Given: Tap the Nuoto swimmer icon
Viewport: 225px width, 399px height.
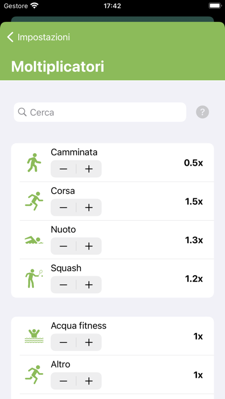Looking at the screenshot, I should (x=34, y=240).
